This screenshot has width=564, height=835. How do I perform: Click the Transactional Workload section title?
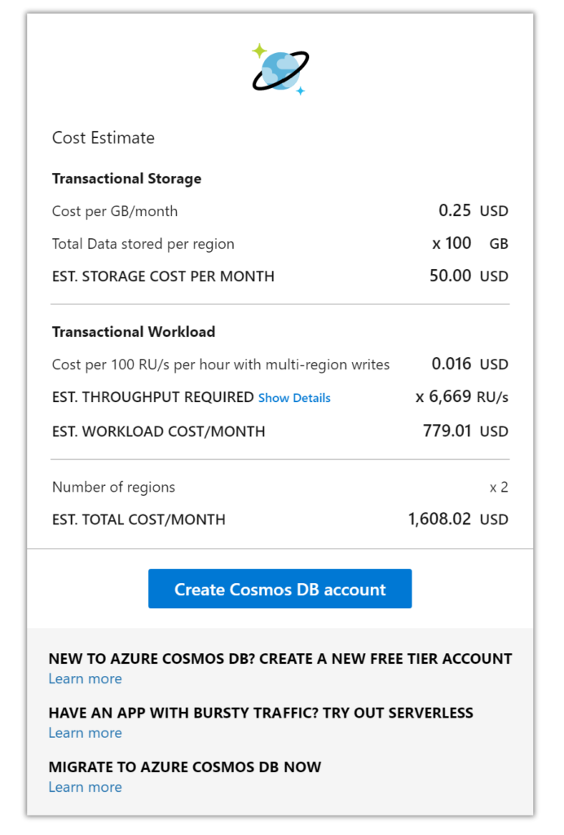(x=134, y=332)
